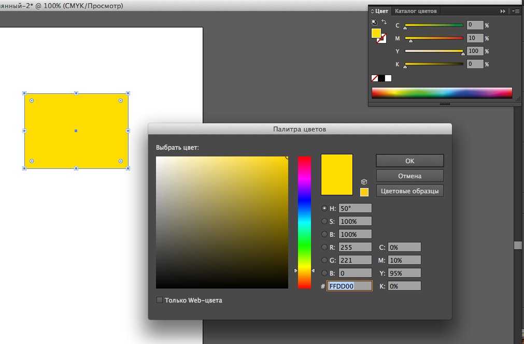
Task: Select the S saturation radio button
Action: point(324,221)
